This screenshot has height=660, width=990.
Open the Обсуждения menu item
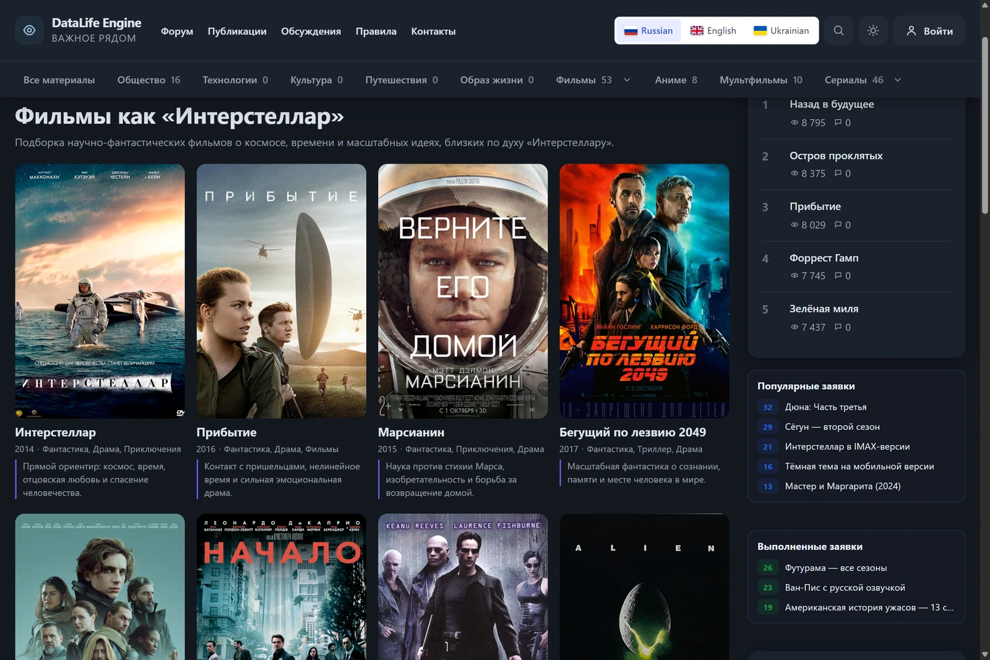311,31
